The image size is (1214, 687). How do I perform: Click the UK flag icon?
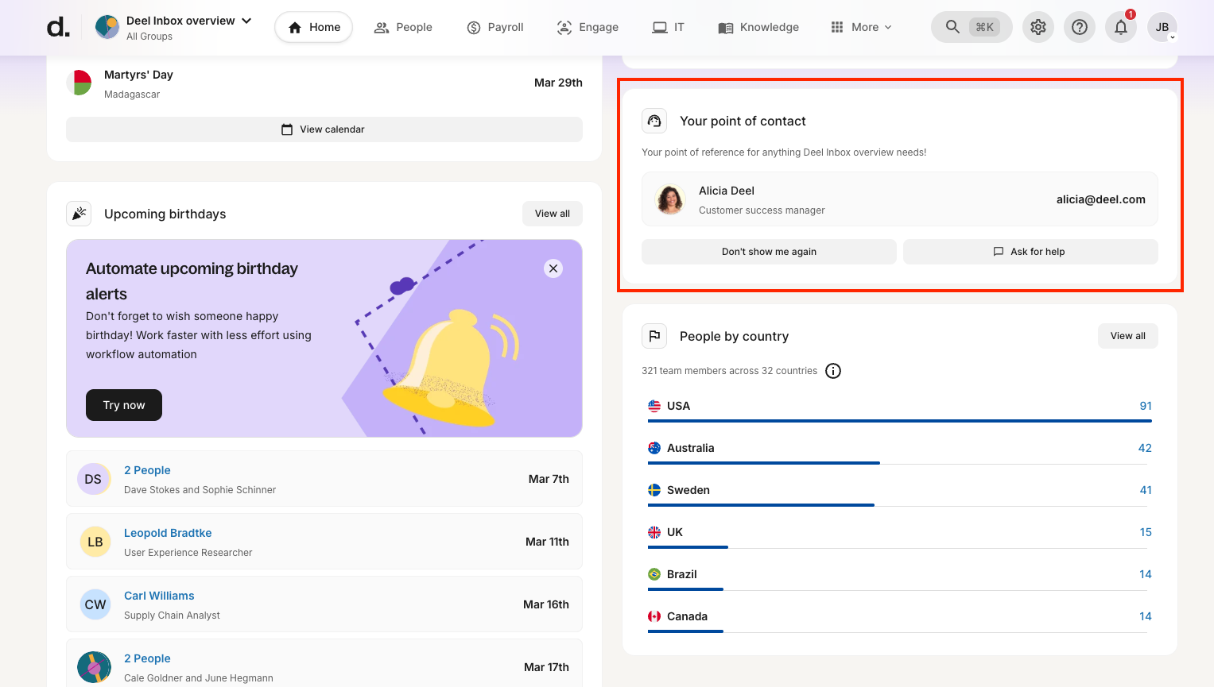pos(654,532)
